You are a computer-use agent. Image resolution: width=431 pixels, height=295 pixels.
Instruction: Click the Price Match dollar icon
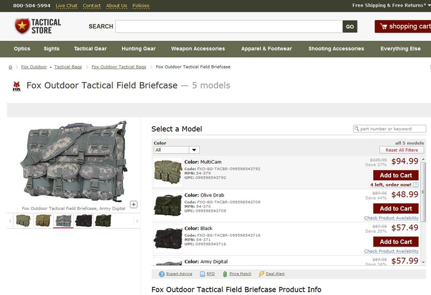click(225, 274)
